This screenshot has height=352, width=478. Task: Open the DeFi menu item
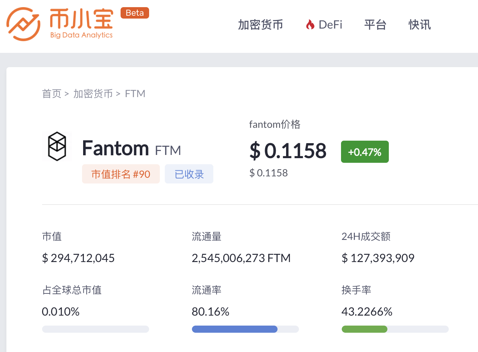[x=330, y=25]
